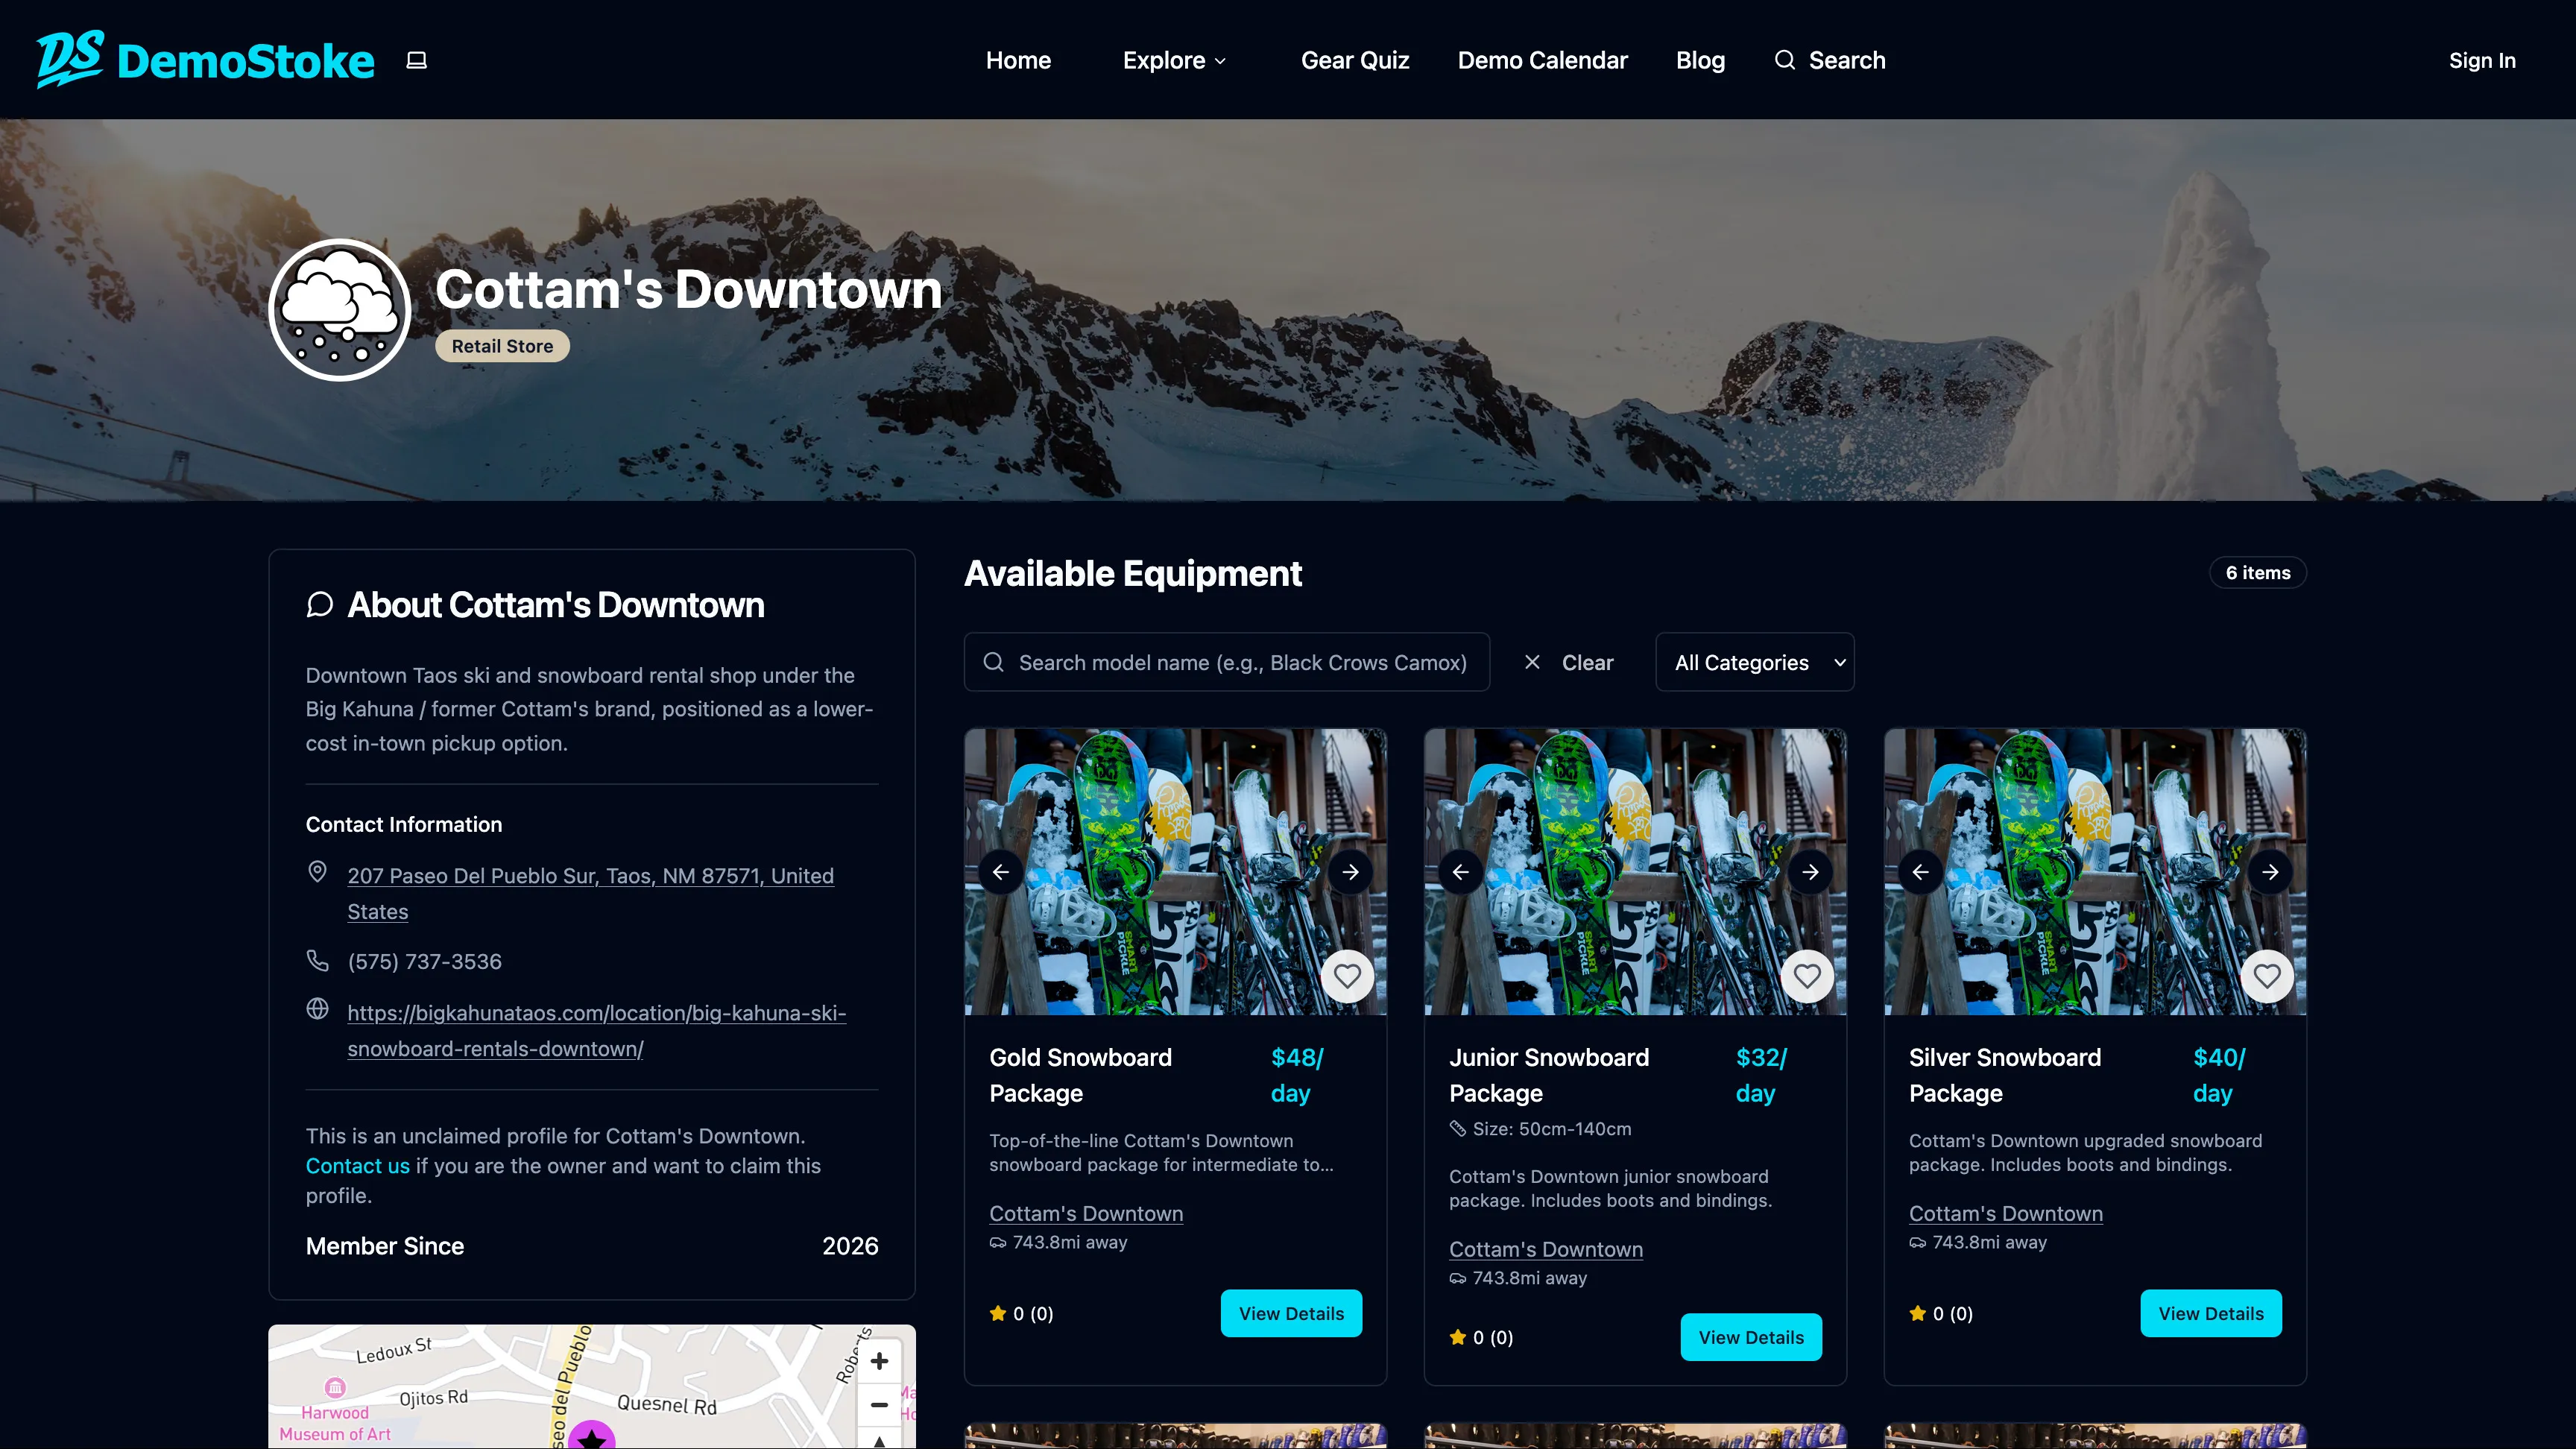The height and width of the screenshot is (1449, 2576).
Task: Toggle the heart on Junior Snowboard Package
Action: pyautogui.click(x=1807, y=976)
